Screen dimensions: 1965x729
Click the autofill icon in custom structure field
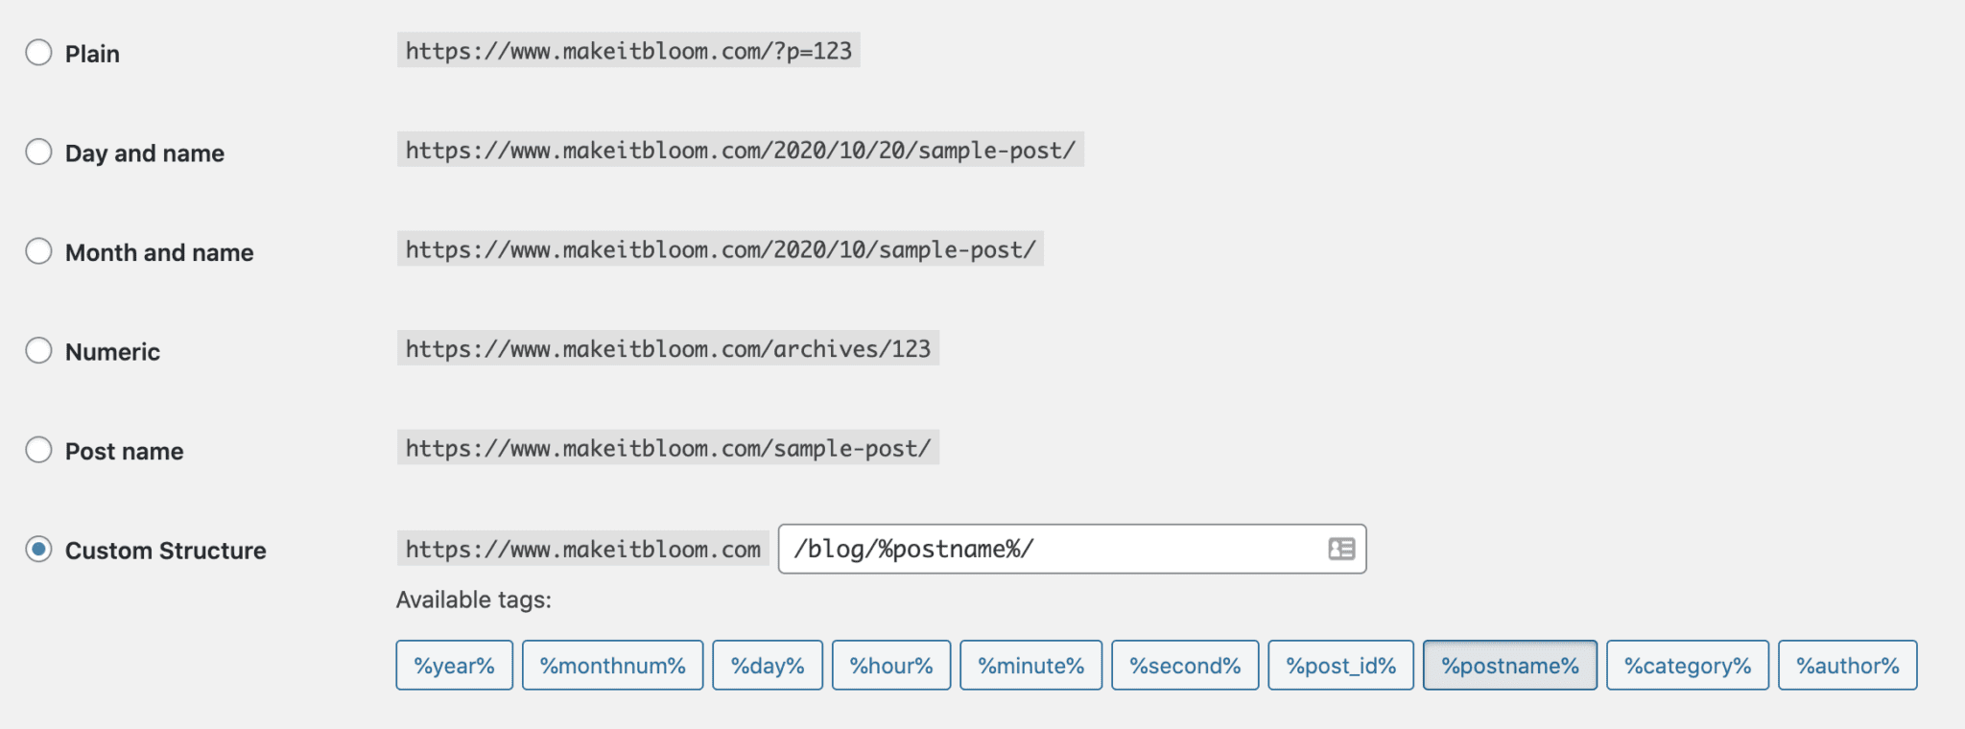pyautogui.click(x=1341, y=549)
